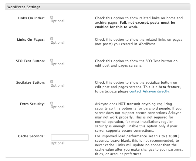This screenshot has width=196, height=161.
Task: Click Optional hint under Links On Index
Action: (57, 21)
